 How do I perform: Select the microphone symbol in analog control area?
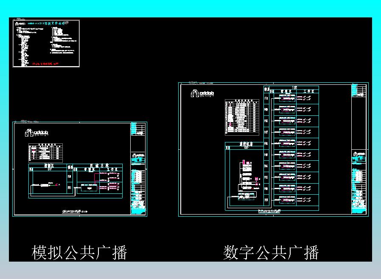coord(57,185)
